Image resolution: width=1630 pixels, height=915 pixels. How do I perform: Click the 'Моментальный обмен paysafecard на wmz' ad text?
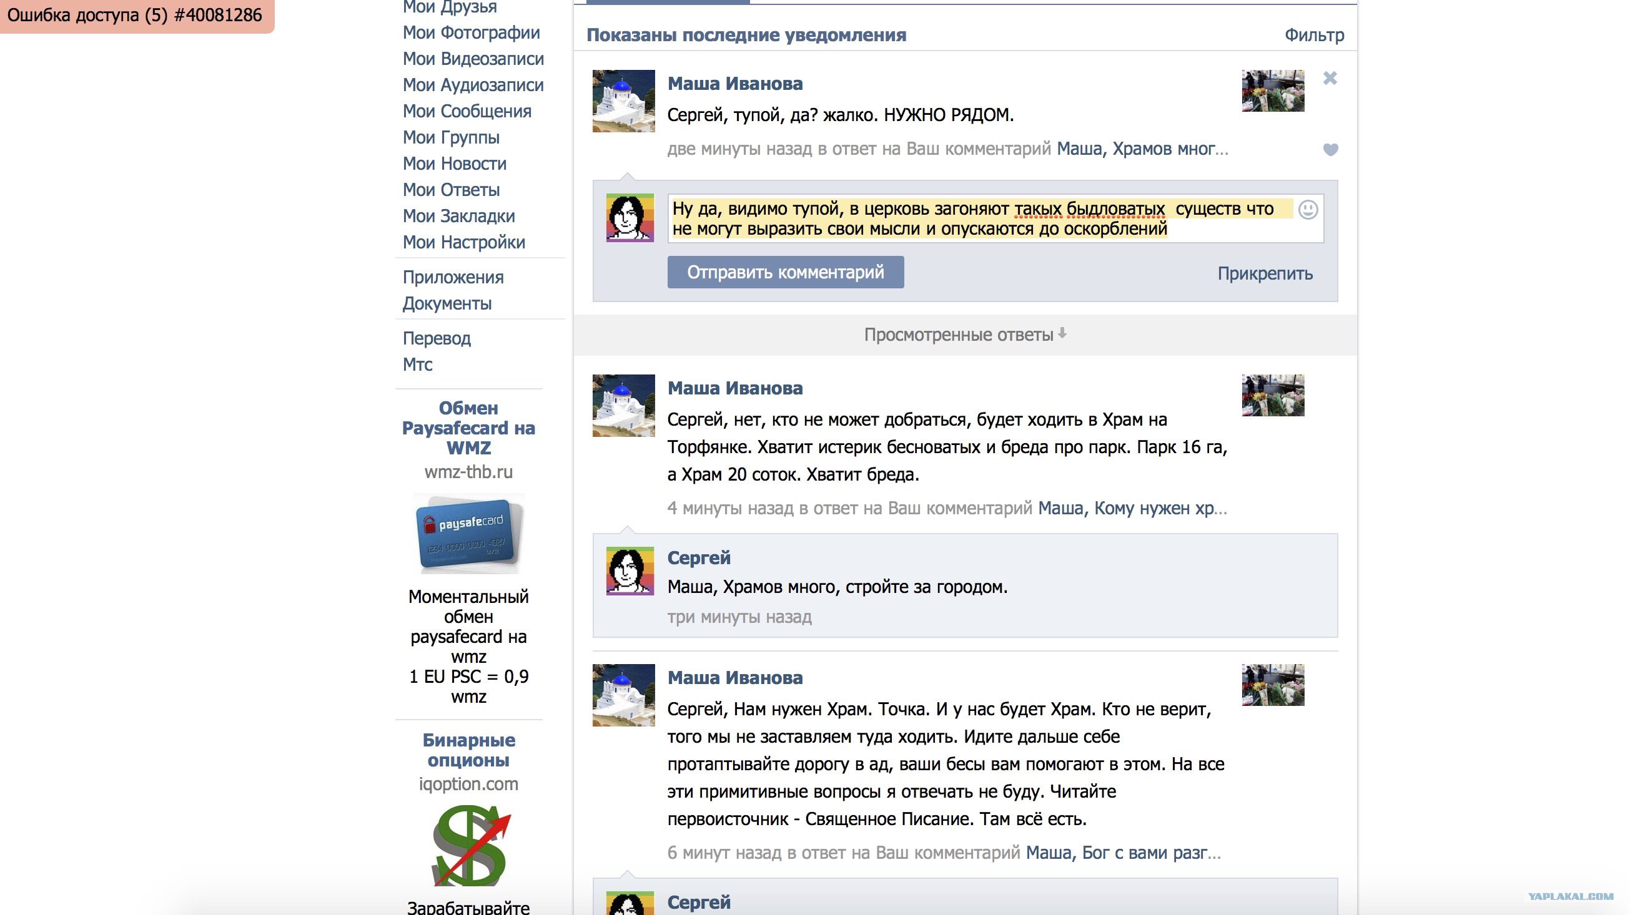click(x=469, y=627)
